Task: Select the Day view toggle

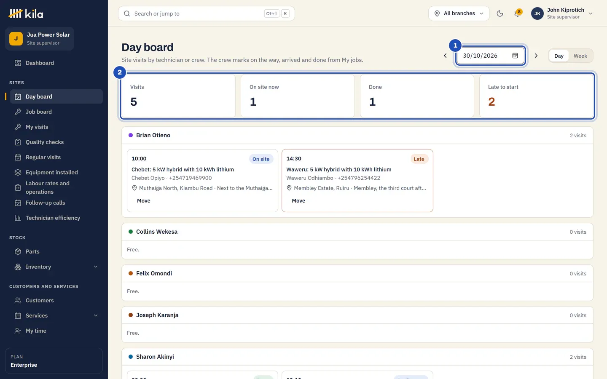Action: click(x=559, y=56)
